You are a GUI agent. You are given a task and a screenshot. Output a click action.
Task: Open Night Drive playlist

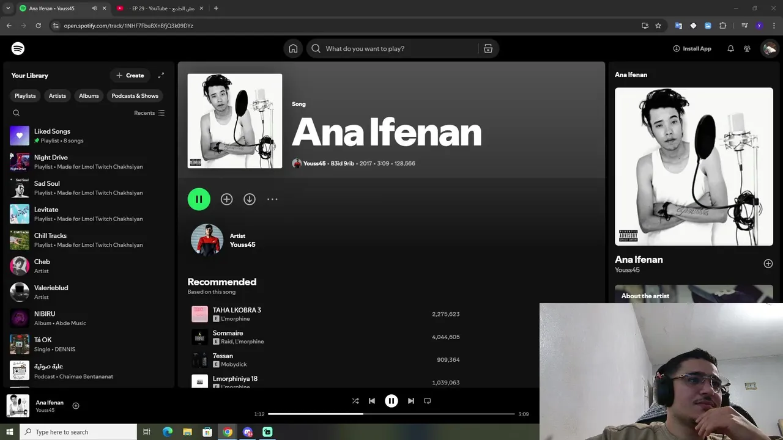pyautogui.click(x=88, y=162)
